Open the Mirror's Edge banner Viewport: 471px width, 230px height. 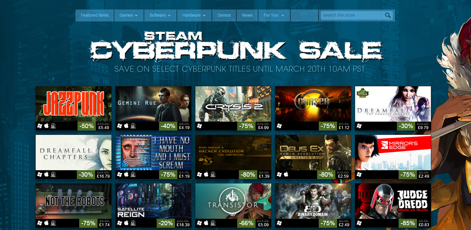click(393, 153)
